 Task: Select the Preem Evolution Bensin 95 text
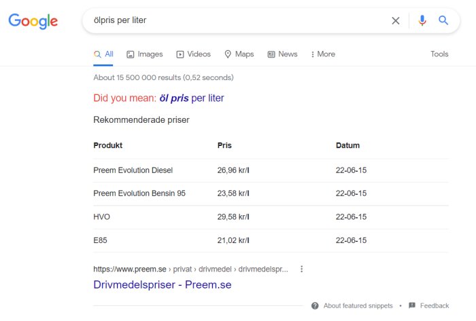(139, 193)
